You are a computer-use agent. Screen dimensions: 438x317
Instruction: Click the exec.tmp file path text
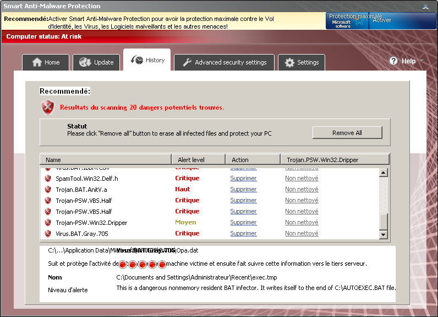(196, 277)
